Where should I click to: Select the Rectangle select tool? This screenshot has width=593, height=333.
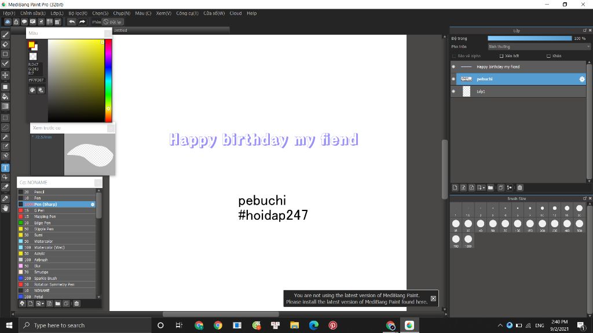point(5,118)
